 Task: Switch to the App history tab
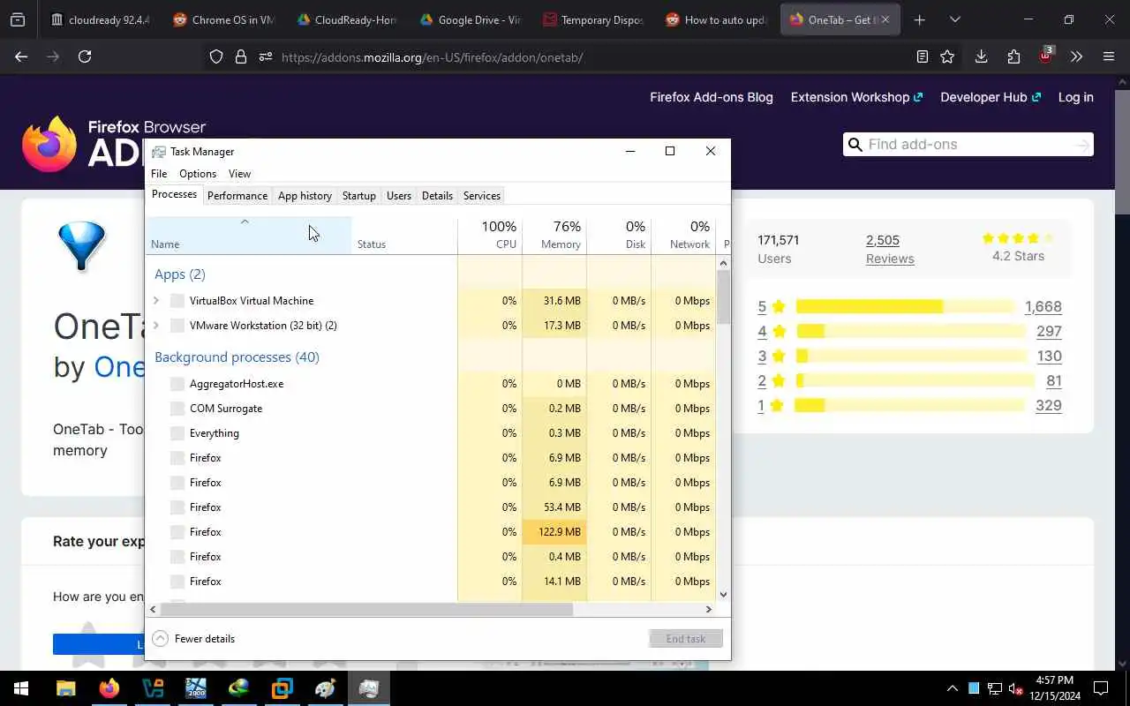tap(305, 196)
